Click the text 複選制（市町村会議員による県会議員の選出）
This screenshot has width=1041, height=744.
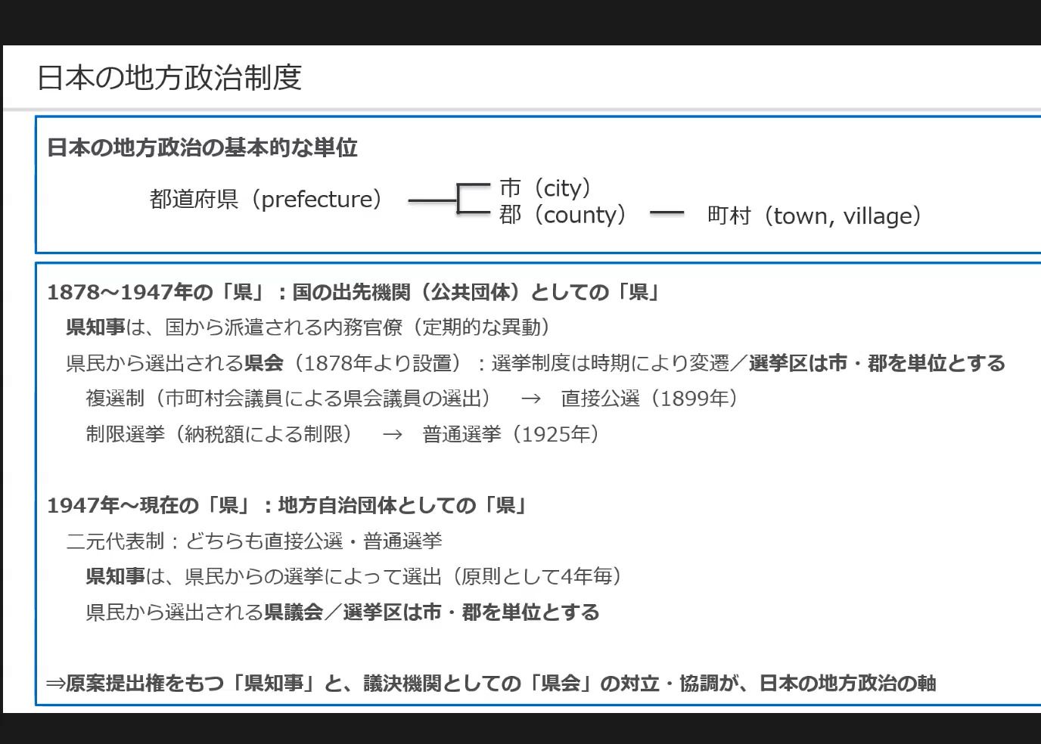pos(292,398)
